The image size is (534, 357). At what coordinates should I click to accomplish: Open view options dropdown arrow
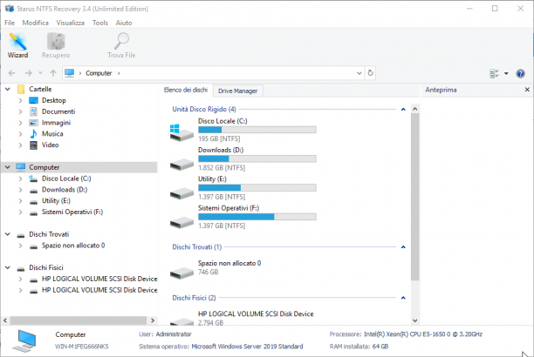coord(506,73)
